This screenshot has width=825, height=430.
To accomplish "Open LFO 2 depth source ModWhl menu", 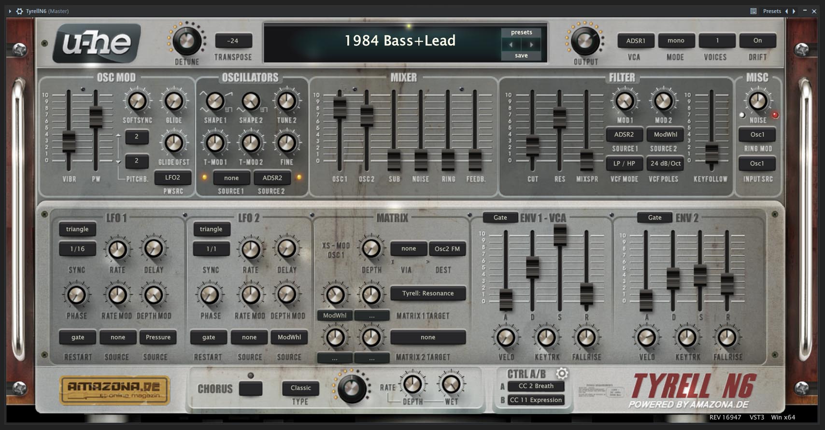I will (289, 337).
